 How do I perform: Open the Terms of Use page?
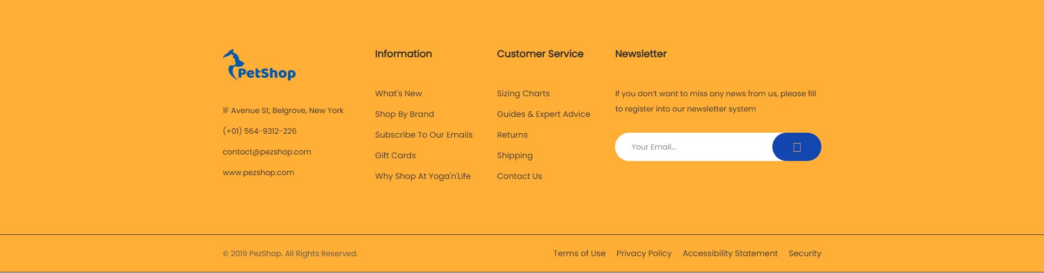579,253
